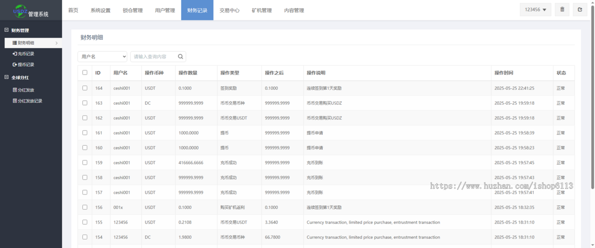
Task: Click amount 416666.6666 in row 159
Action: click(191, 163)
